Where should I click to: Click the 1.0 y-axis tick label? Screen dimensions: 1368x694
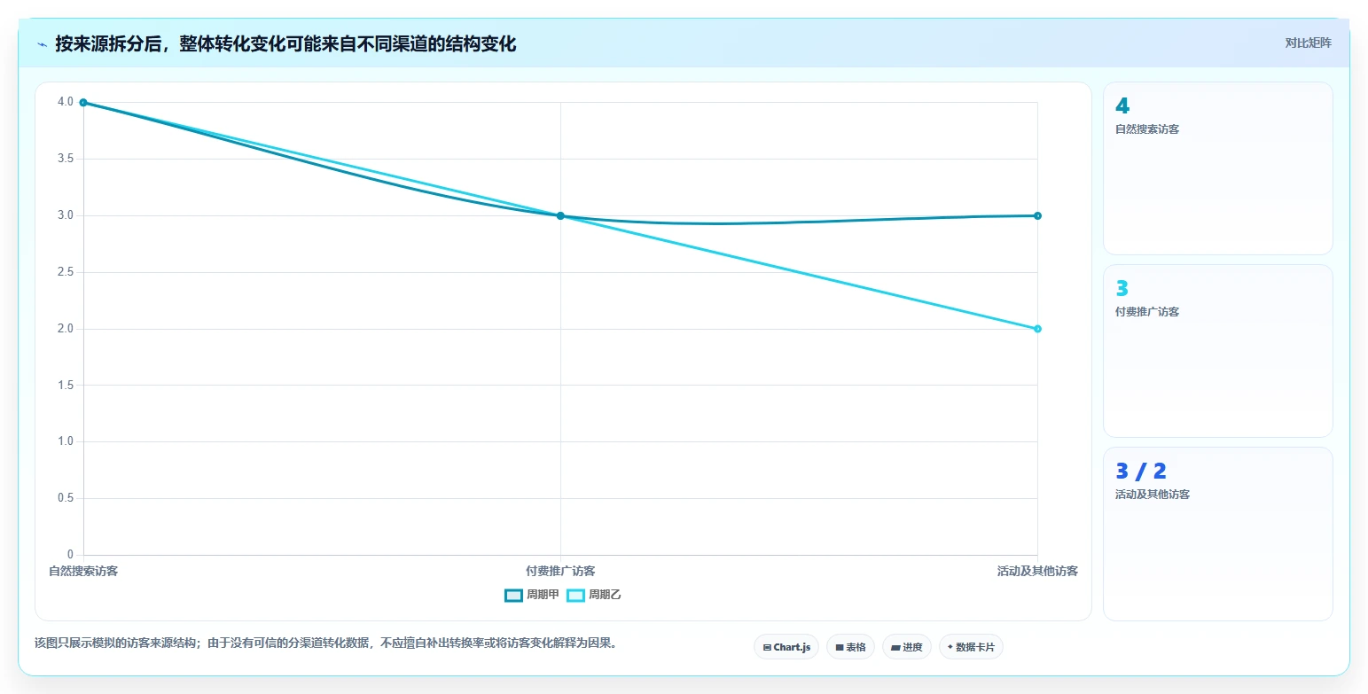pyautogui.click(x=66, y=441)
